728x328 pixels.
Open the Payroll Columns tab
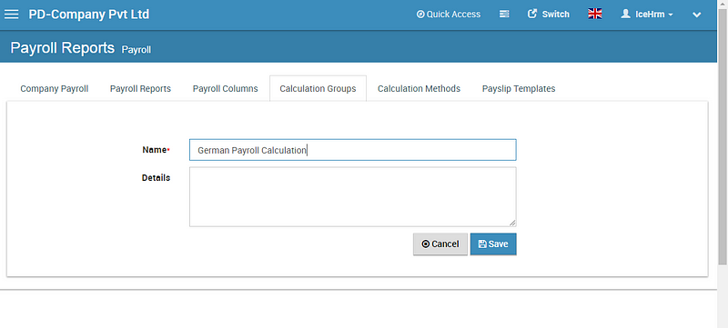[x=225, y=88]
